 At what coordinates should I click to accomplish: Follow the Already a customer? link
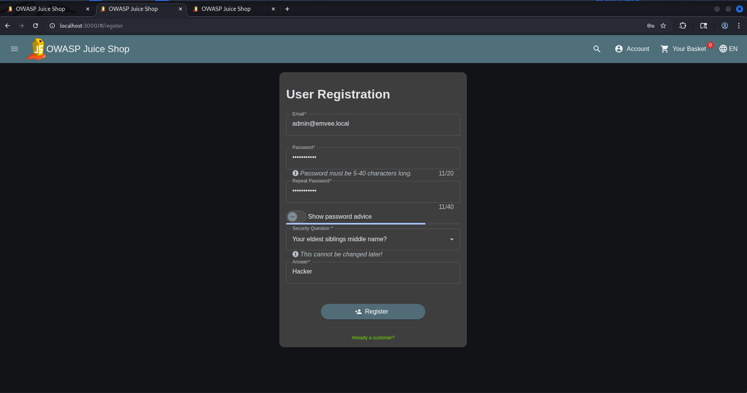pyautogui.click(x=373, y=338)
